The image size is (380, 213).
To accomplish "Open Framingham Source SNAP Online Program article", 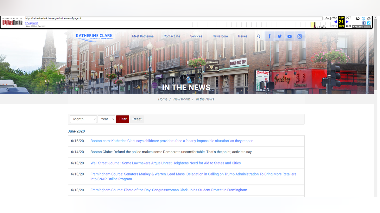I will pos(193,176).
